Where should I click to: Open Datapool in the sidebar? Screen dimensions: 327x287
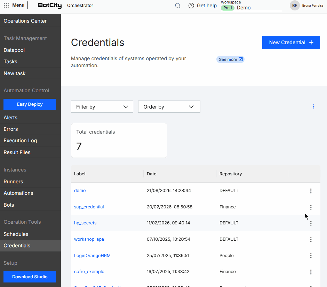[x=30, y=50]
